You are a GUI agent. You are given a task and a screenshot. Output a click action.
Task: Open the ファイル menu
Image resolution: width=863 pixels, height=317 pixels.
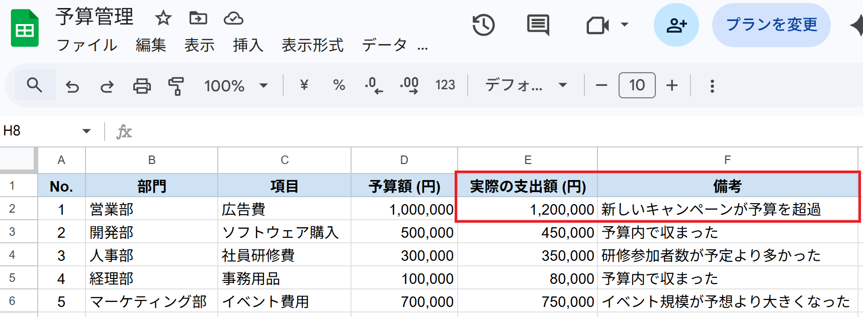pos(87,46)
